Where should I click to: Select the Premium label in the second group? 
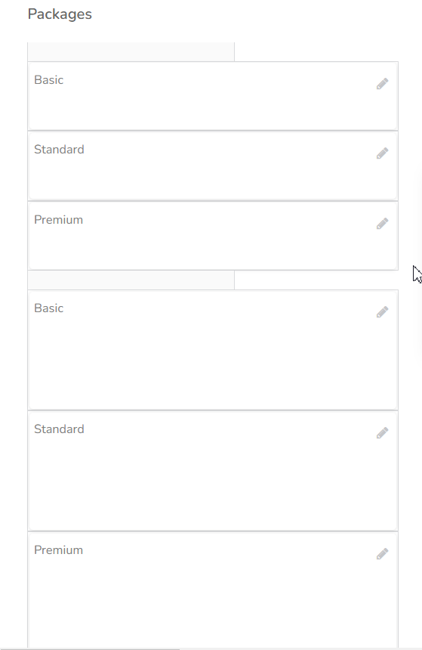click(x=58, y=550)
